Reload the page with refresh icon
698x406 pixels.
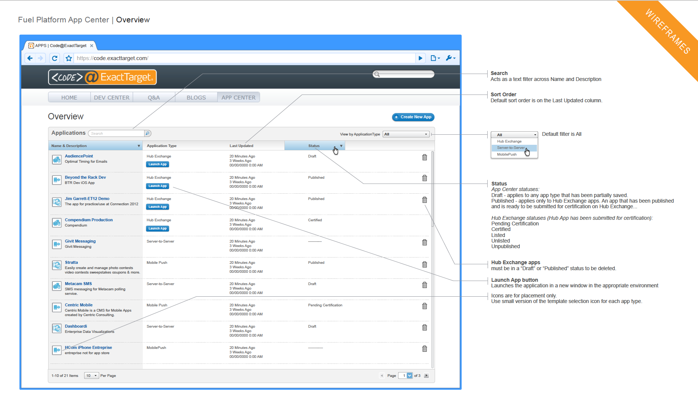tap(55, 58)
